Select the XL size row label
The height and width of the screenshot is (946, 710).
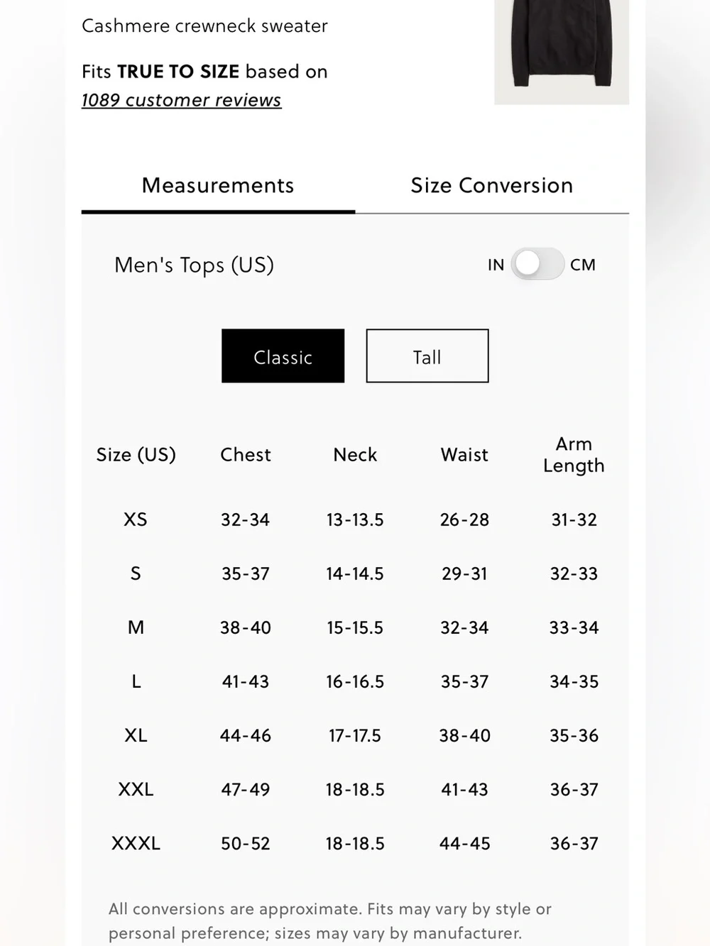click(x=136, y=735)
